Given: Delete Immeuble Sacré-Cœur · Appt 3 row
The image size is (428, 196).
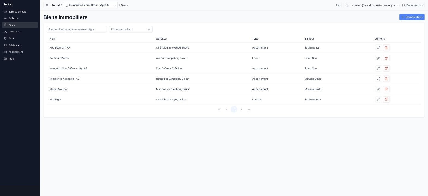Looking at the screenshot, I should point(386,69).
